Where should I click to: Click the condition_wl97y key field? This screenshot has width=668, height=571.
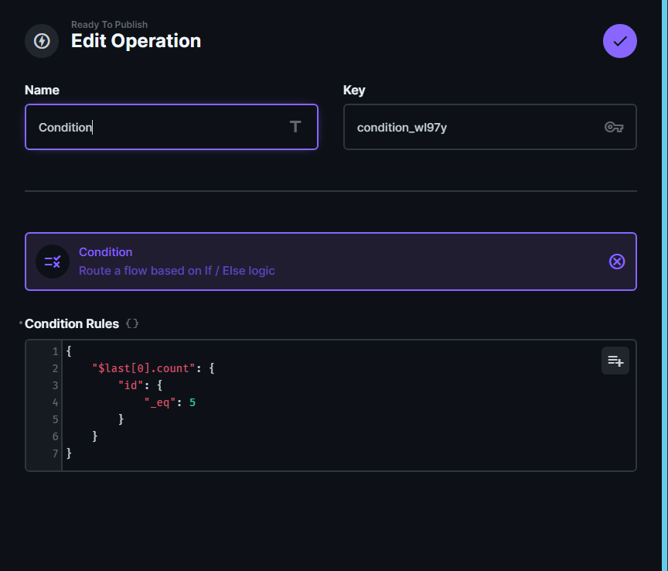464,127
